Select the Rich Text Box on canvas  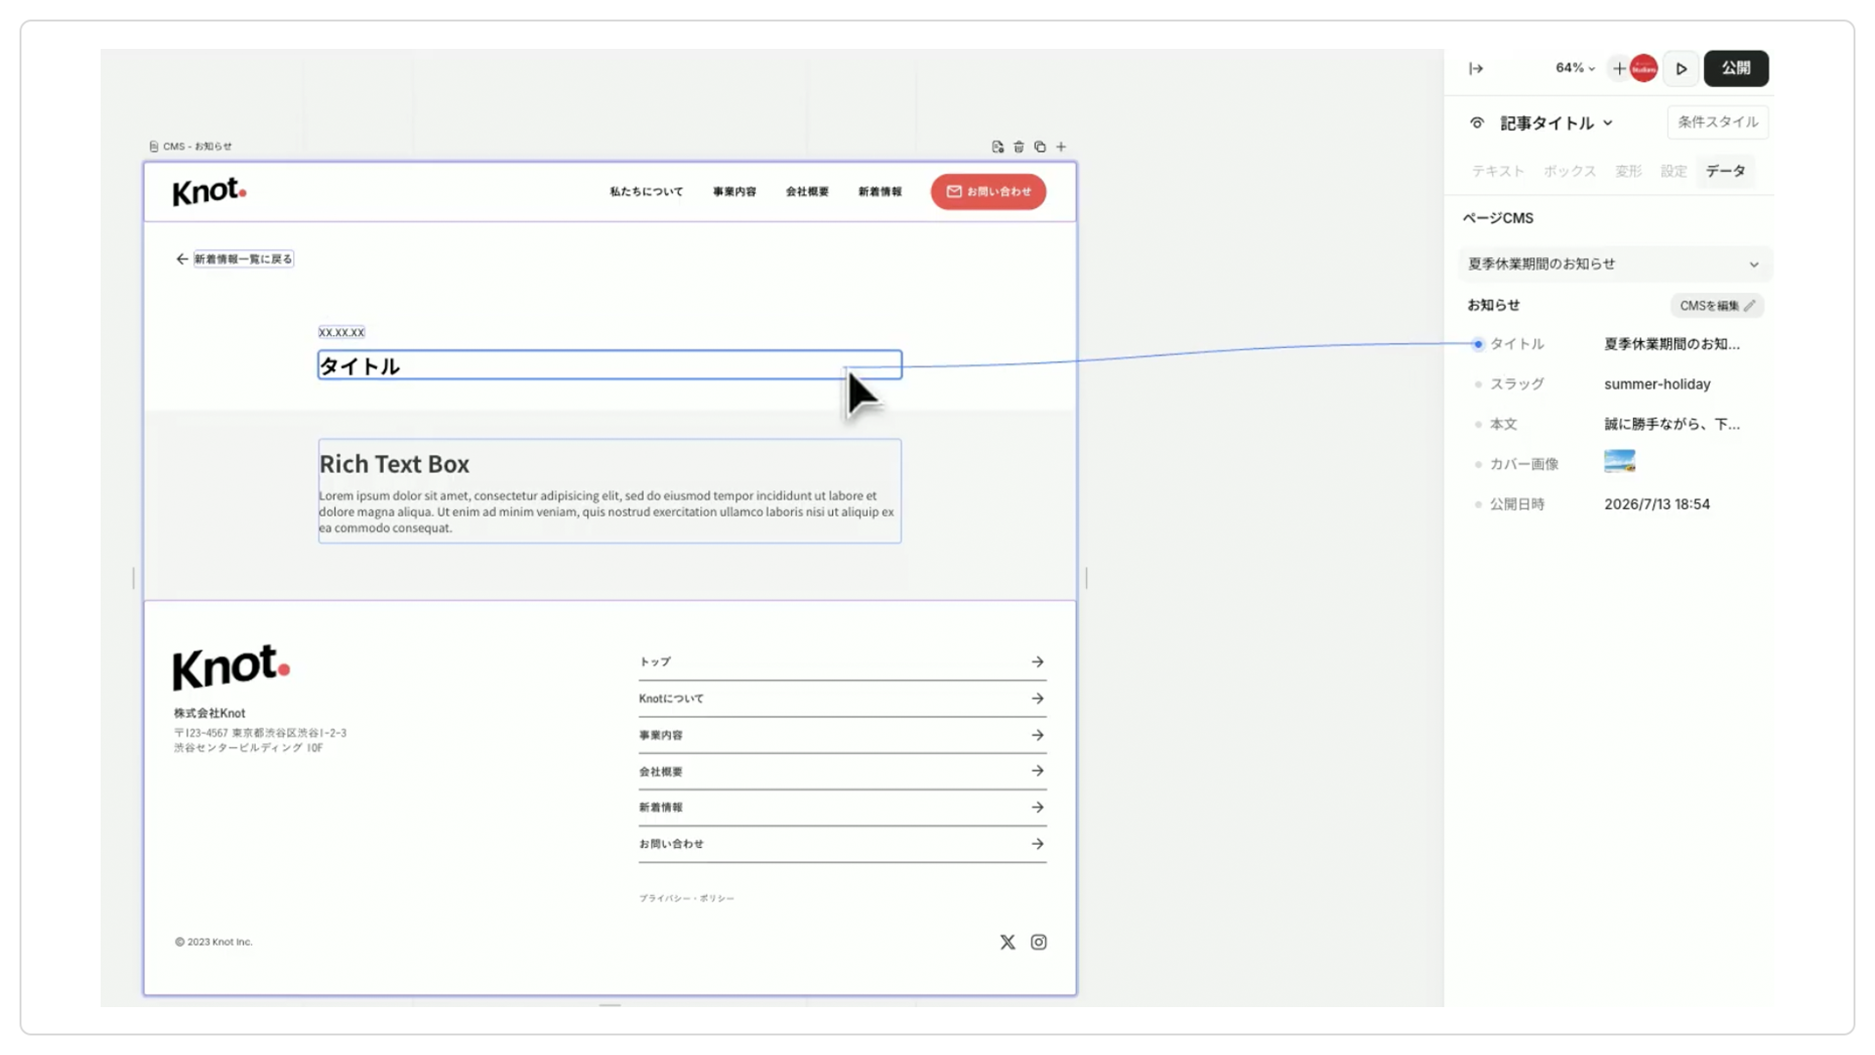pos(609,491)
